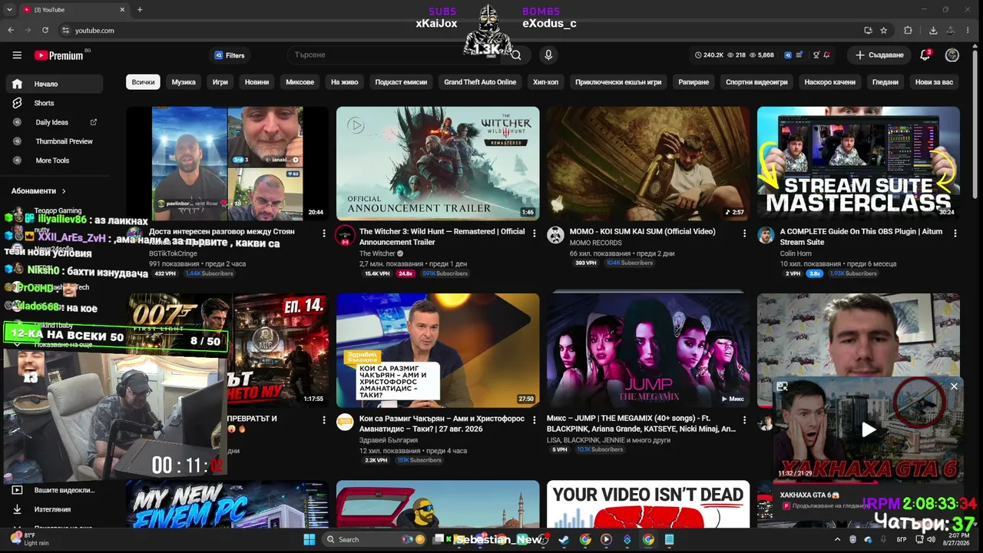Open the notifications bell with badge 3
The width and height of the screenshot is (983, 553).
pyautogui.click(x=925, y=55)
